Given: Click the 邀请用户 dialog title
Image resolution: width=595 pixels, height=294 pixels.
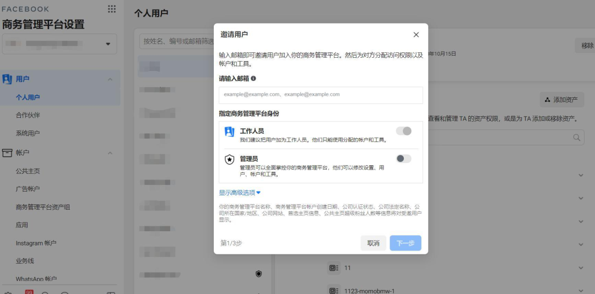Looking at the screenshot, I should (234, 35).
